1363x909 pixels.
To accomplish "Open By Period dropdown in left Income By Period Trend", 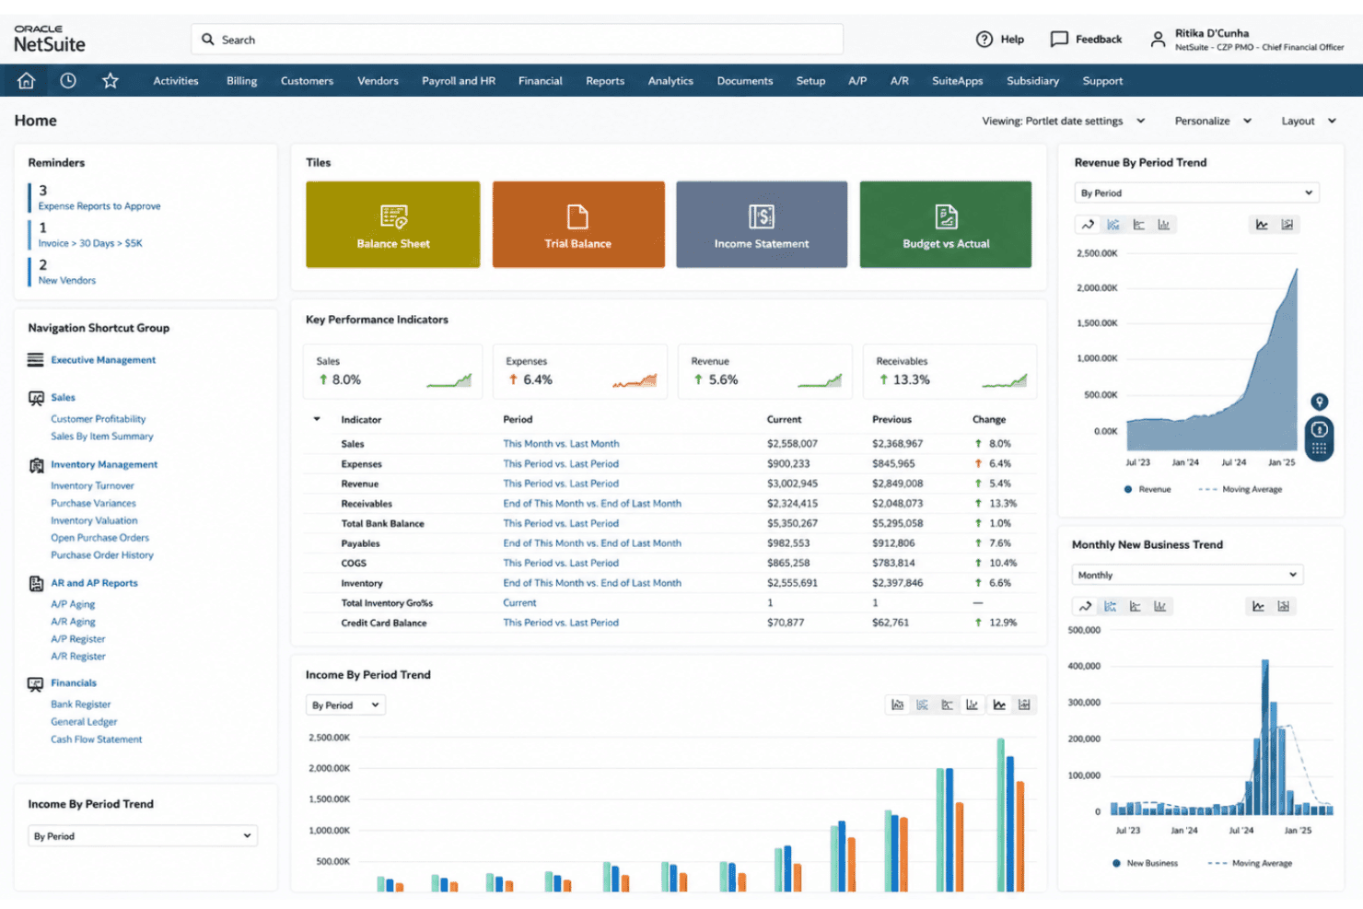I will click(x=143, y=836).
